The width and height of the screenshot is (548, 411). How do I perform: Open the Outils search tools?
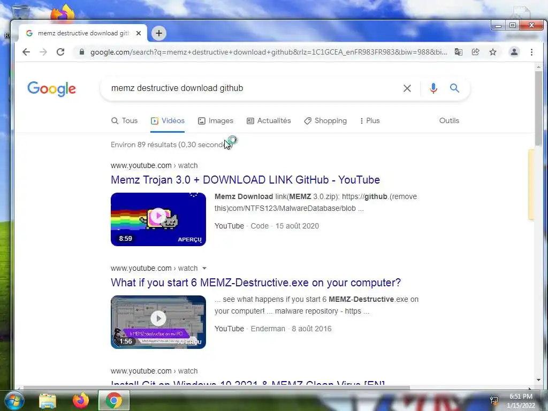[449, 120]
